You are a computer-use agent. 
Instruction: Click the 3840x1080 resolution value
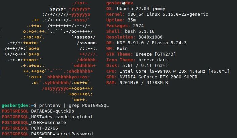pos(151,37)
